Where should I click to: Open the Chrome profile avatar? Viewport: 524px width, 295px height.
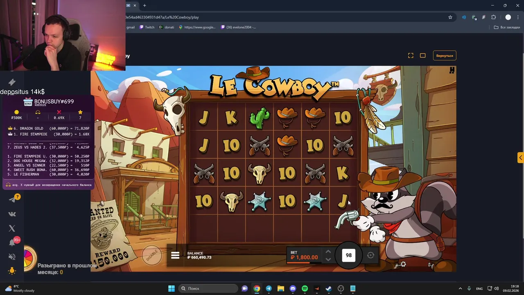[x=508, y=17]
